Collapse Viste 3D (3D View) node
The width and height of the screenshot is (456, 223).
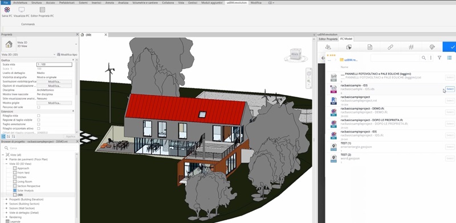[6, 164]
